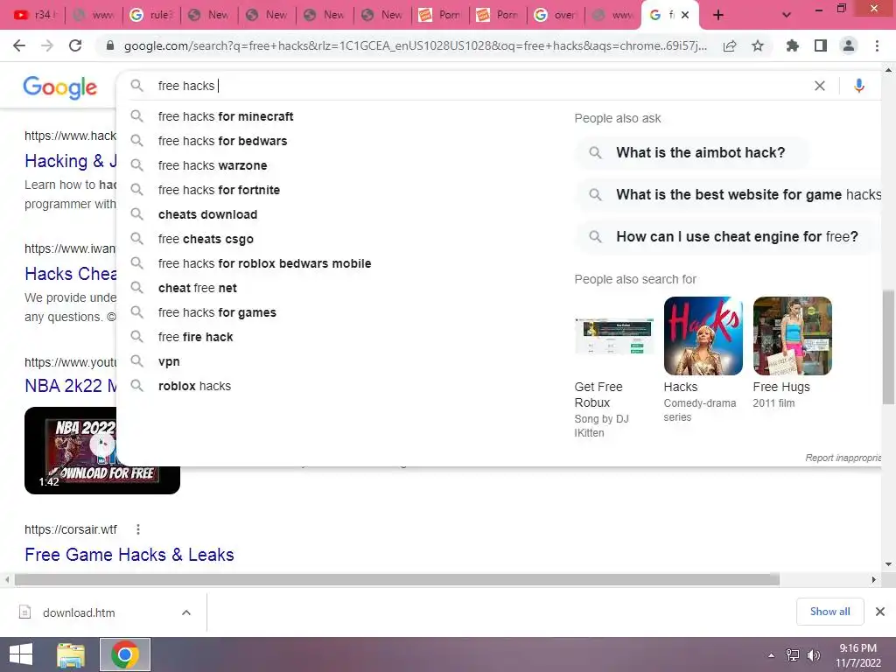The image size is (896, 672).
Task: Click the volume speaker icon in tray
Action: click(813, 655)
